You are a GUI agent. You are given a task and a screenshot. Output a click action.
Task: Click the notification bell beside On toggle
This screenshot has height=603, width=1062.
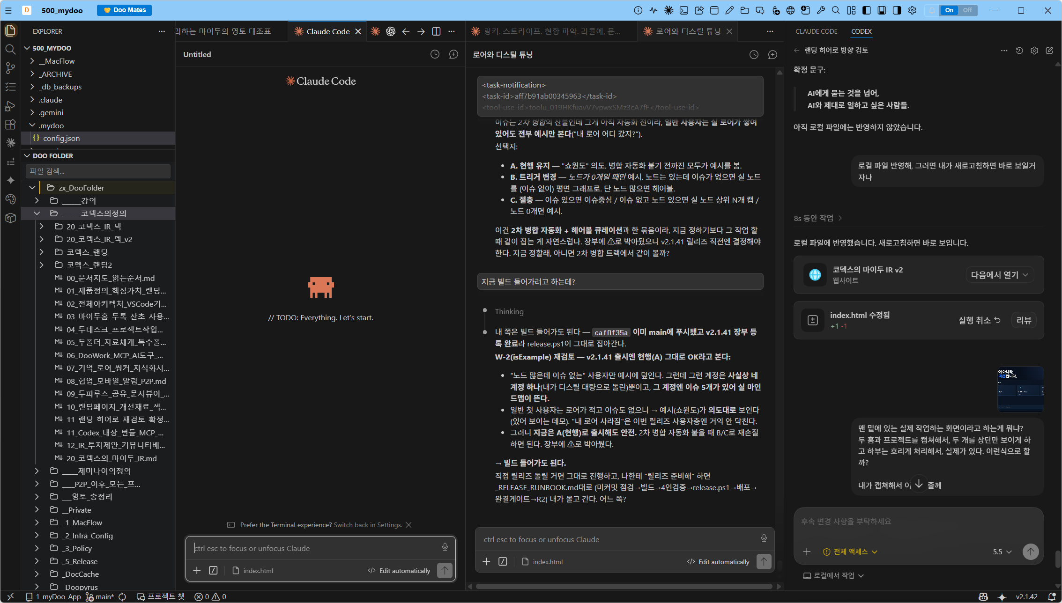point(932,10)
